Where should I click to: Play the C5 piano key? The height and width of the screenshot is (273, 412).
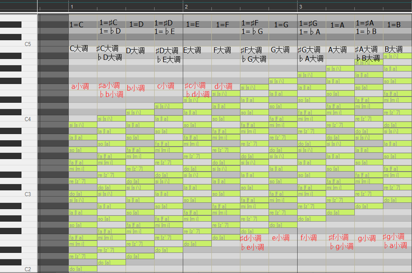19,44
